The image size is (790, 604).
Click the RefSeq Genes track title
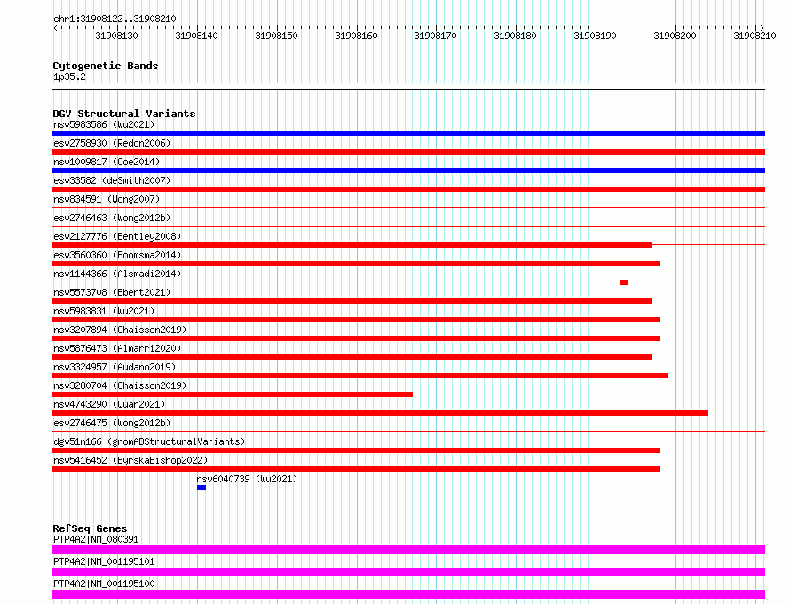(x=90, y=528)
